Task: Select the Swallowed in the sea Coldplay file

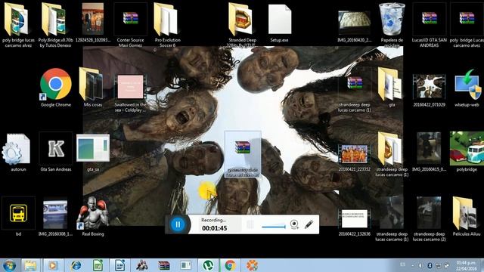Action: tap(130, 93)
